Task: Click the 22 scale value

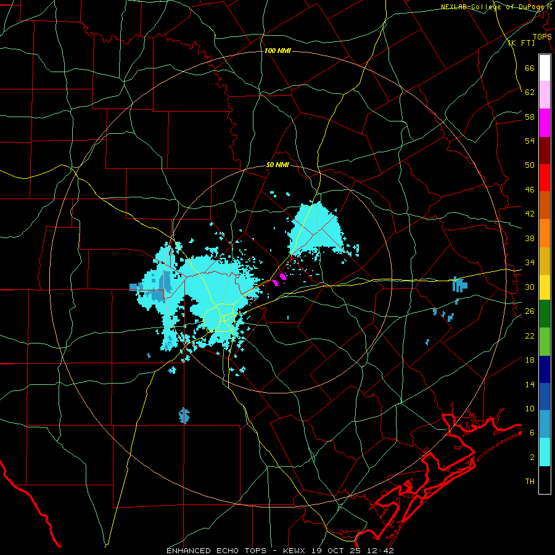Action: (530, 335)
